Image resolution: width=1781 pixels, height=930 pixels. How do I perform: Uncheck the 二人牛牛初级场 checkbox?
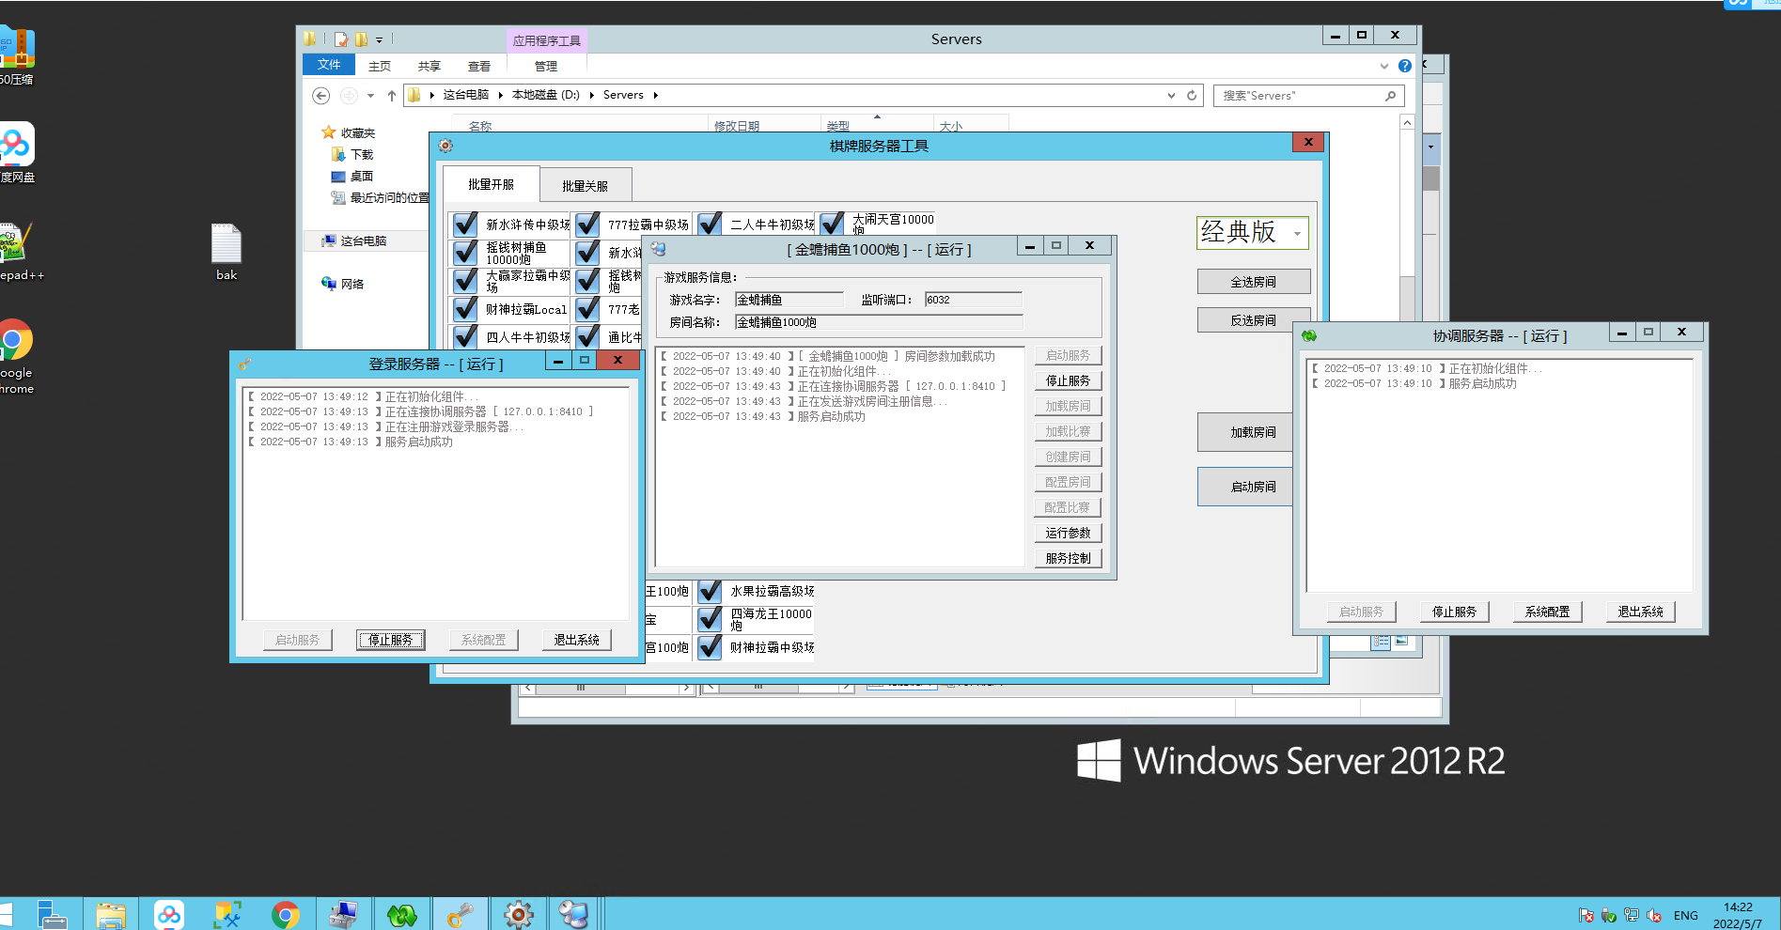[711, 225]
